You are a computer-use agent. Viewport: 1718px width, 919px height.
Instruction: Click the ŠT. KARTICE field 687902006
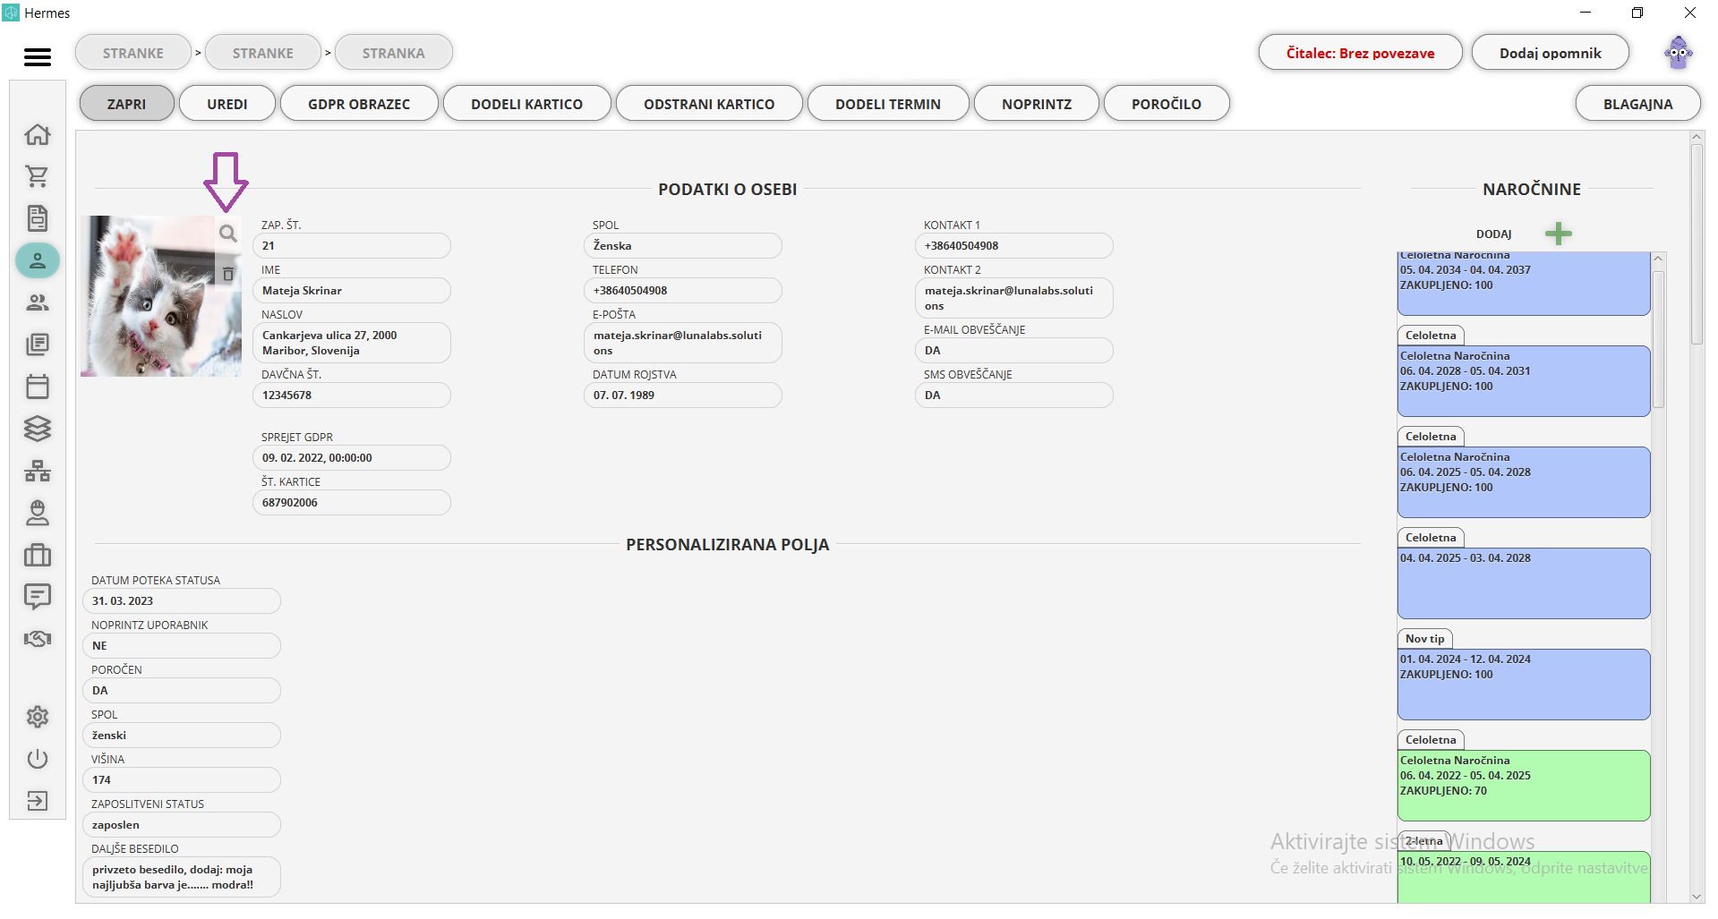click(x=352, y=503)
